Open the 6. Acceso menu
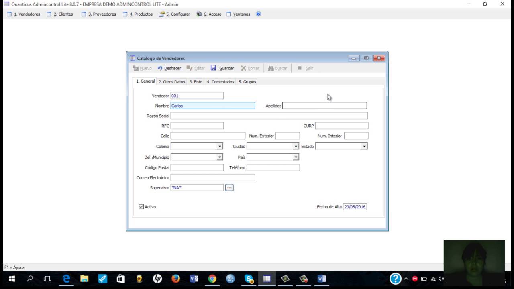 click(209, 14)
